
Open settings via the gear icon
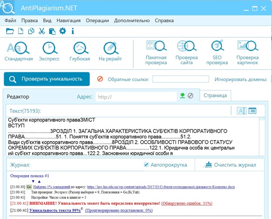click(x=63, y=31)
